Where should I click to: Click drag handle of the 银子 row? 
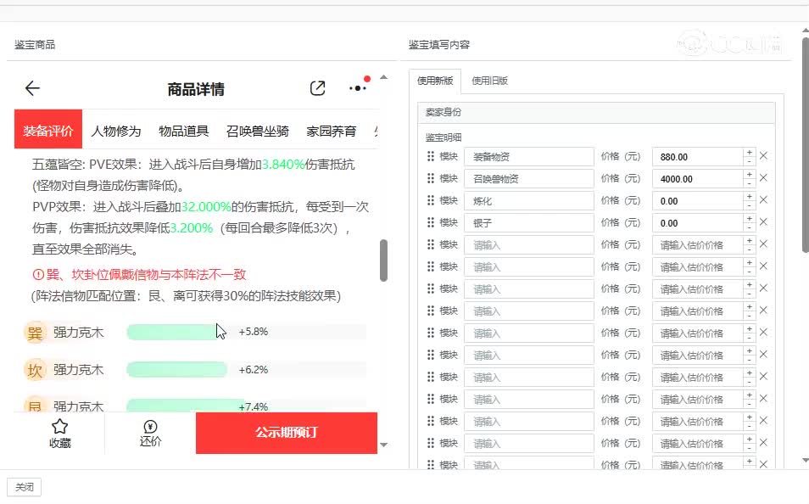[431, 222]
